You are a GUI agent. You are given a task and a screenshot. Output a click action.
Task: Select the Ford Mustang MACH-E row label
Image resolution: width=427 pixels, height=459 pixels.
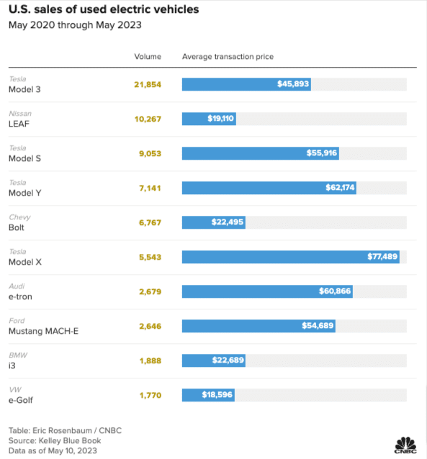43,326
